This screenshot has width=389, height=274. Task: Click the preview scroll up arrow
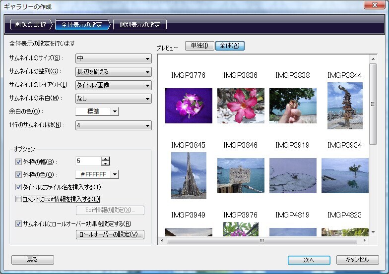[373, 59]
